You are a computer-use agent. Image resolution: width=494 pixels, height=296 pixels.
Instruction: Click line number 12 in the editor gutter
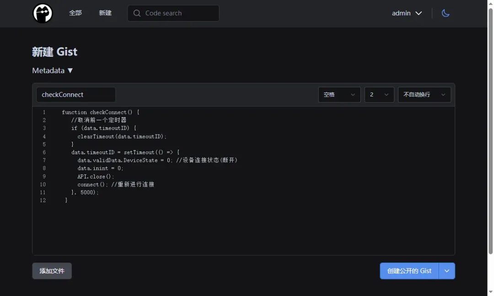(x=43, y=200)
